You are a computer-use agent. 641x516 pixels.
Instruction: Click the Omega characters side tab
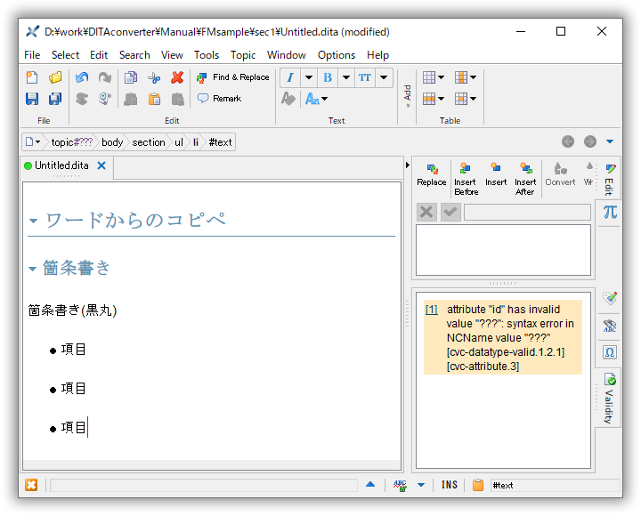[610, 352]
